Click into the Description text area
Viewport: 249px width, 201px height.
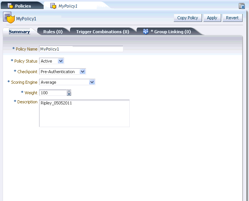click(x=84, y=113)
